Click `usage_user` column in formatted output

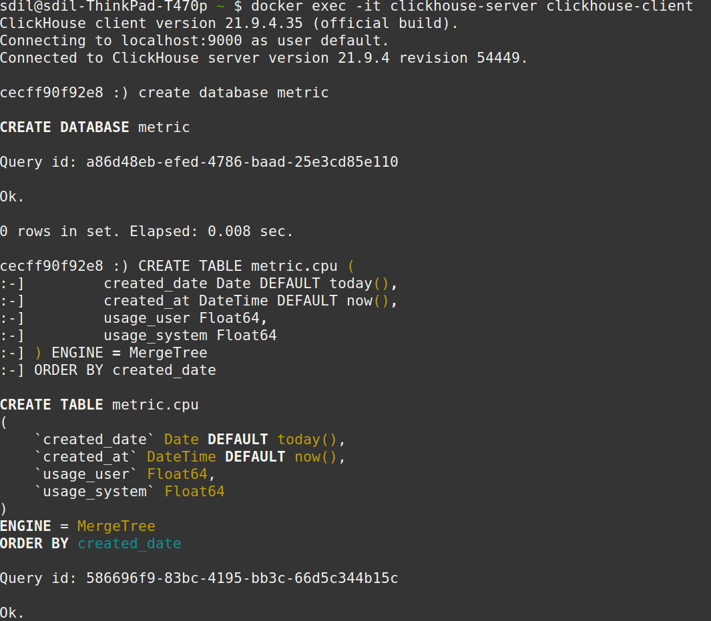pyautogui.click(x=86, y=474)
